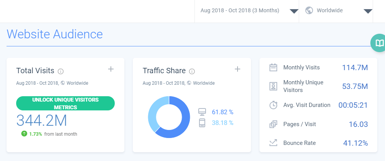
Task: Click the bounce rate arrow icon
Action: (x=273, y=143)
